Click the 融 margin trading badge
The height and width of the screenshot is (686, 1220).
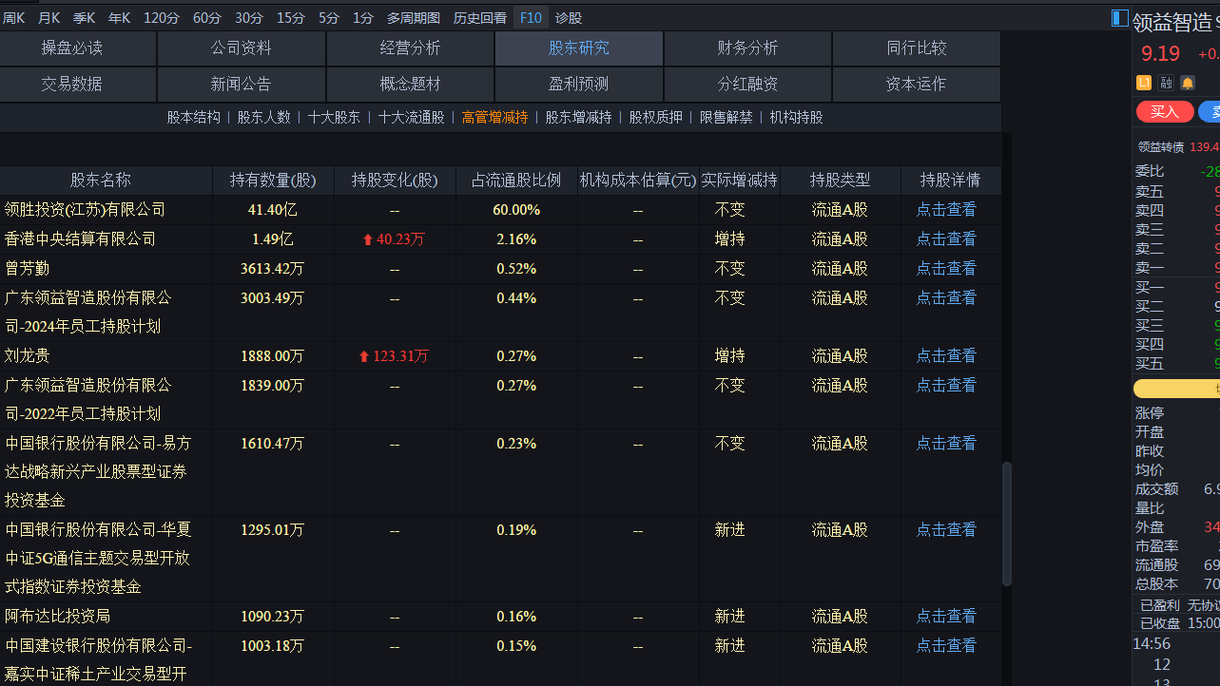point(1166,83)
